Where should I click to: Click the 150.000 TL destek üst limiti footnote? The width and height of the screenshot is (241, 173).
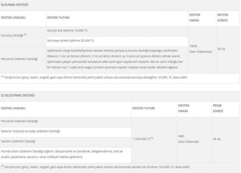coord(96,167)
